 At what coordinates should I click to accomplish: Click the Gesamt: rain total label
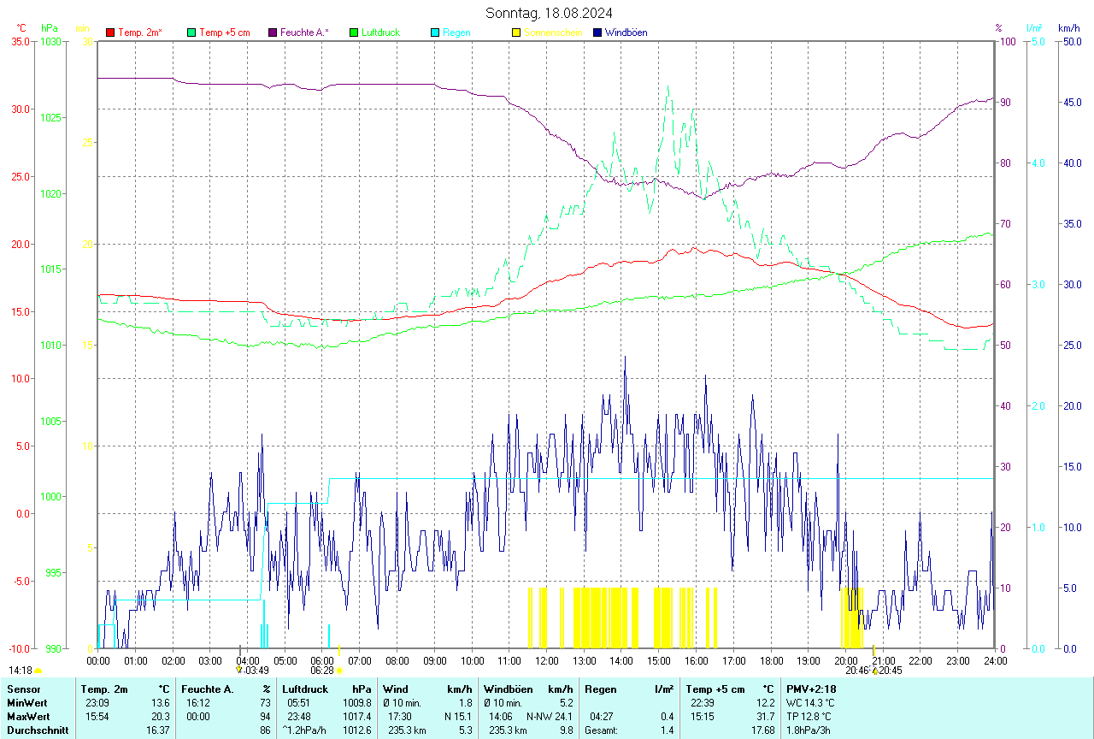pos(602,730)
